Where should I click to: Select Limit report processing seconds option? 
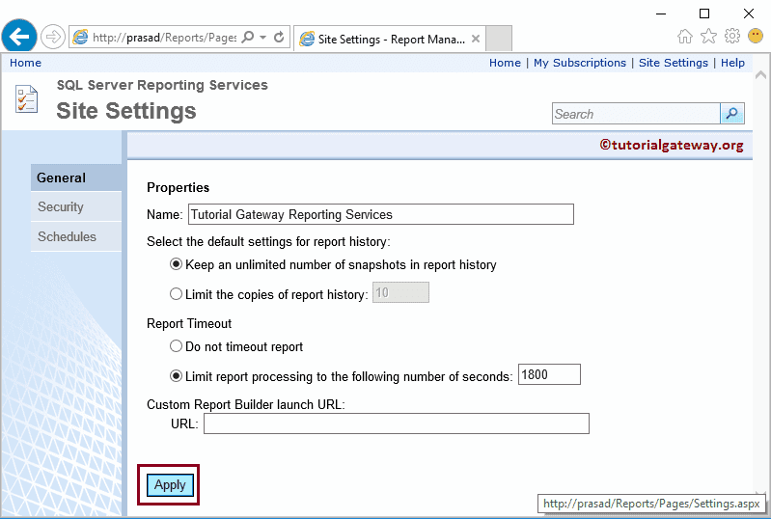coord(176,376)
